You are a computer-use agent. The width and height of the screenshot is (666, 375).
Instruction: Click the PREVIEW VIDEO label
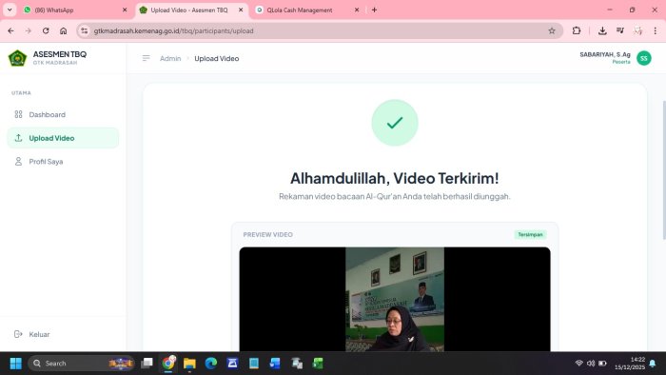267,234
